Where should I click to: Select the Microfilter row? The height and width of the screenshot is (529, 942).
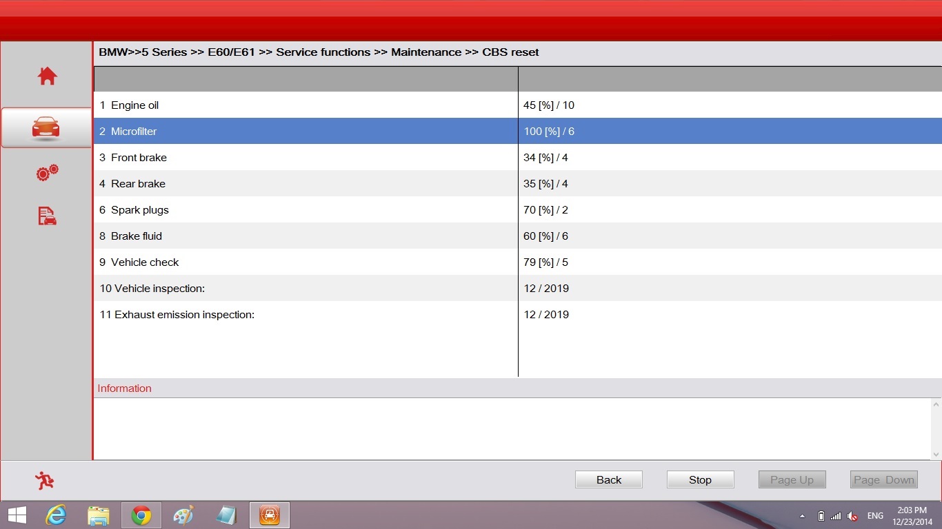(517, 131)
